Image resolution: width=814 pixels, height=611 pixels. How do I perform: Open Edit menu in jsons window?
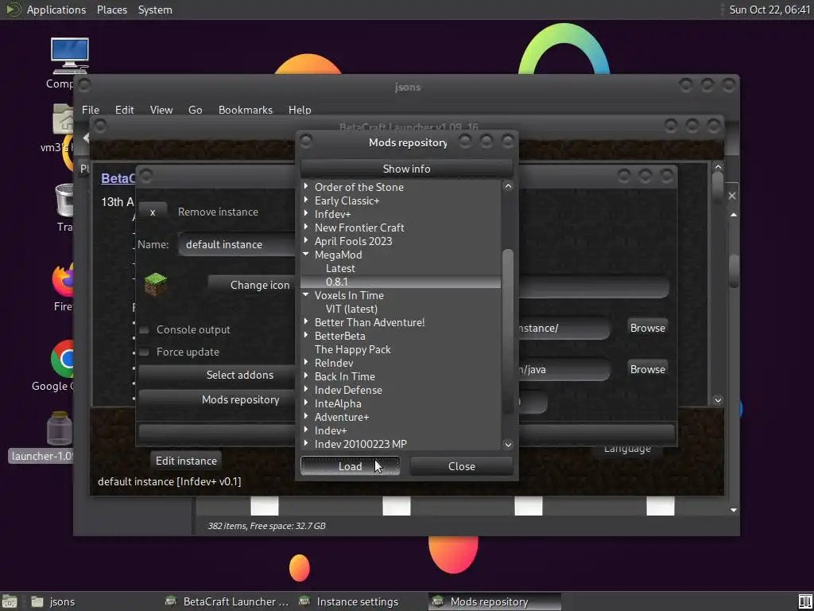point(124,110)
